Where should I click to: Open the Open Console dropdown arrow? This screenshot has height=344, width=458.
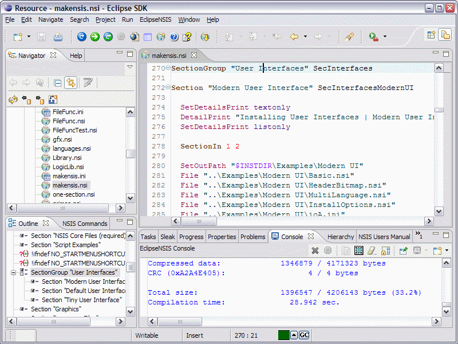pos(447,251)
